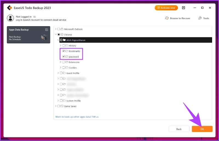The height and width of the screenshot is (141, 219).
Task: Click the message icon beside Not Logged in
Action: (34, 17)
